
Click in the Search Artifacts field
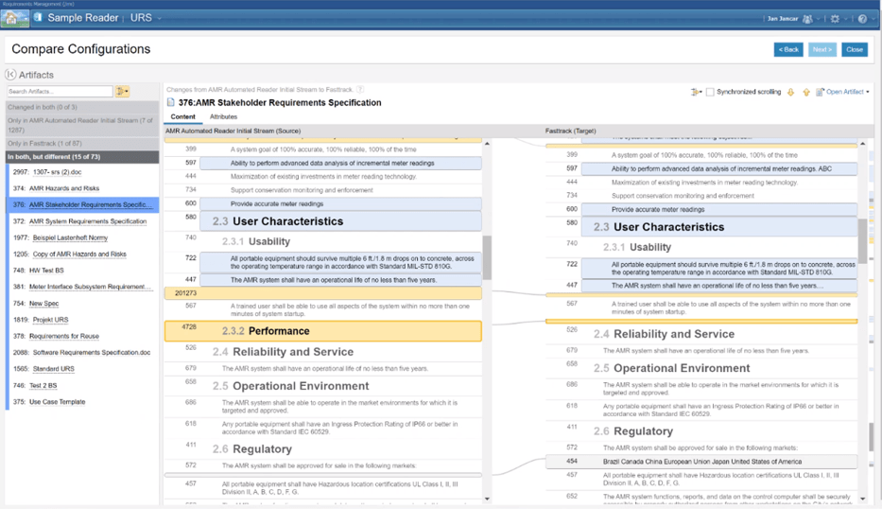(x=60, y=92)
